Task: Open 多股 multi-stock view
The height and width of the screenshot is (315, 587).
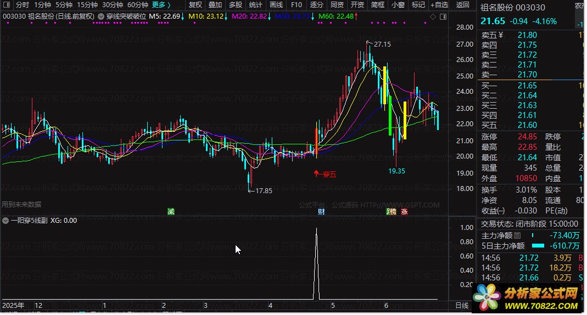Action: [236, 5]
